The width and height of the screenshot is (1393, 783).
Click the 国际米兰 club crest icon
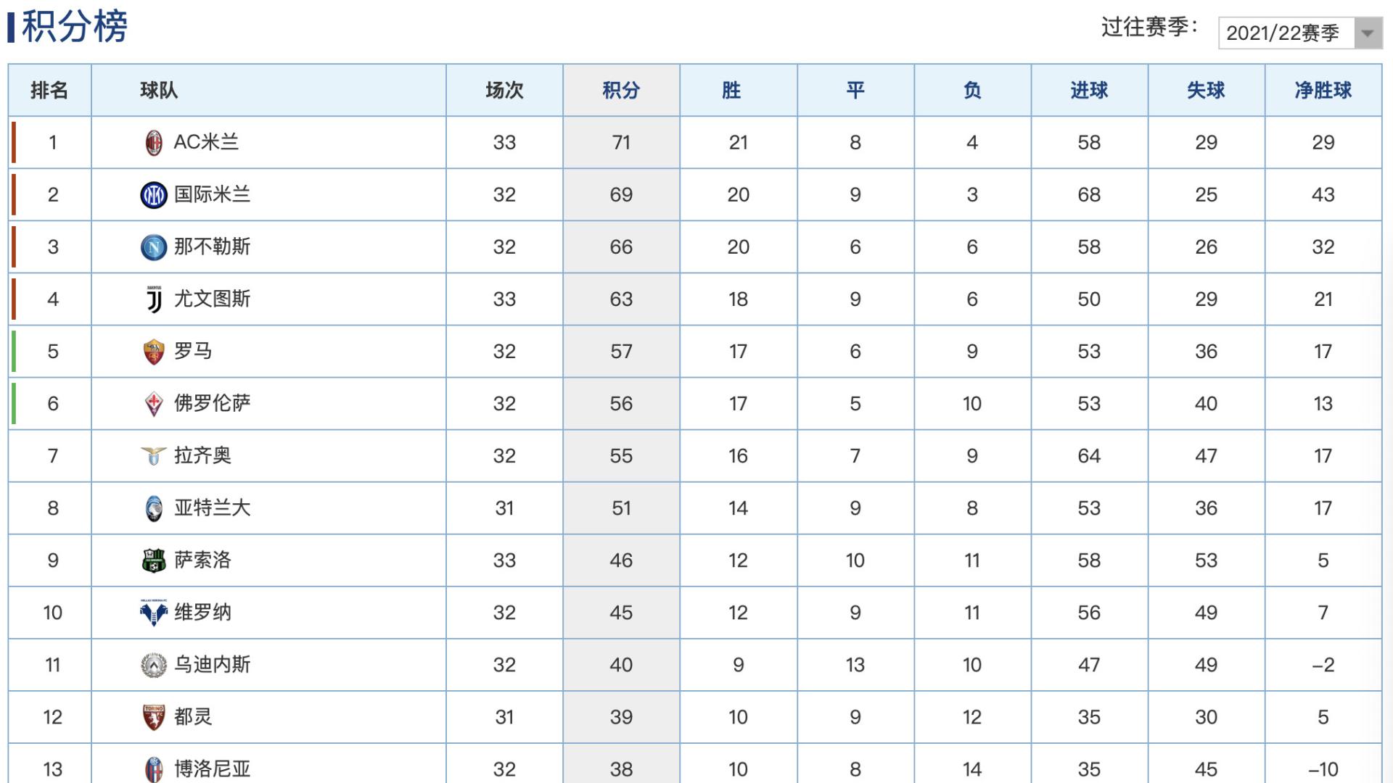(x=154, y=195)
